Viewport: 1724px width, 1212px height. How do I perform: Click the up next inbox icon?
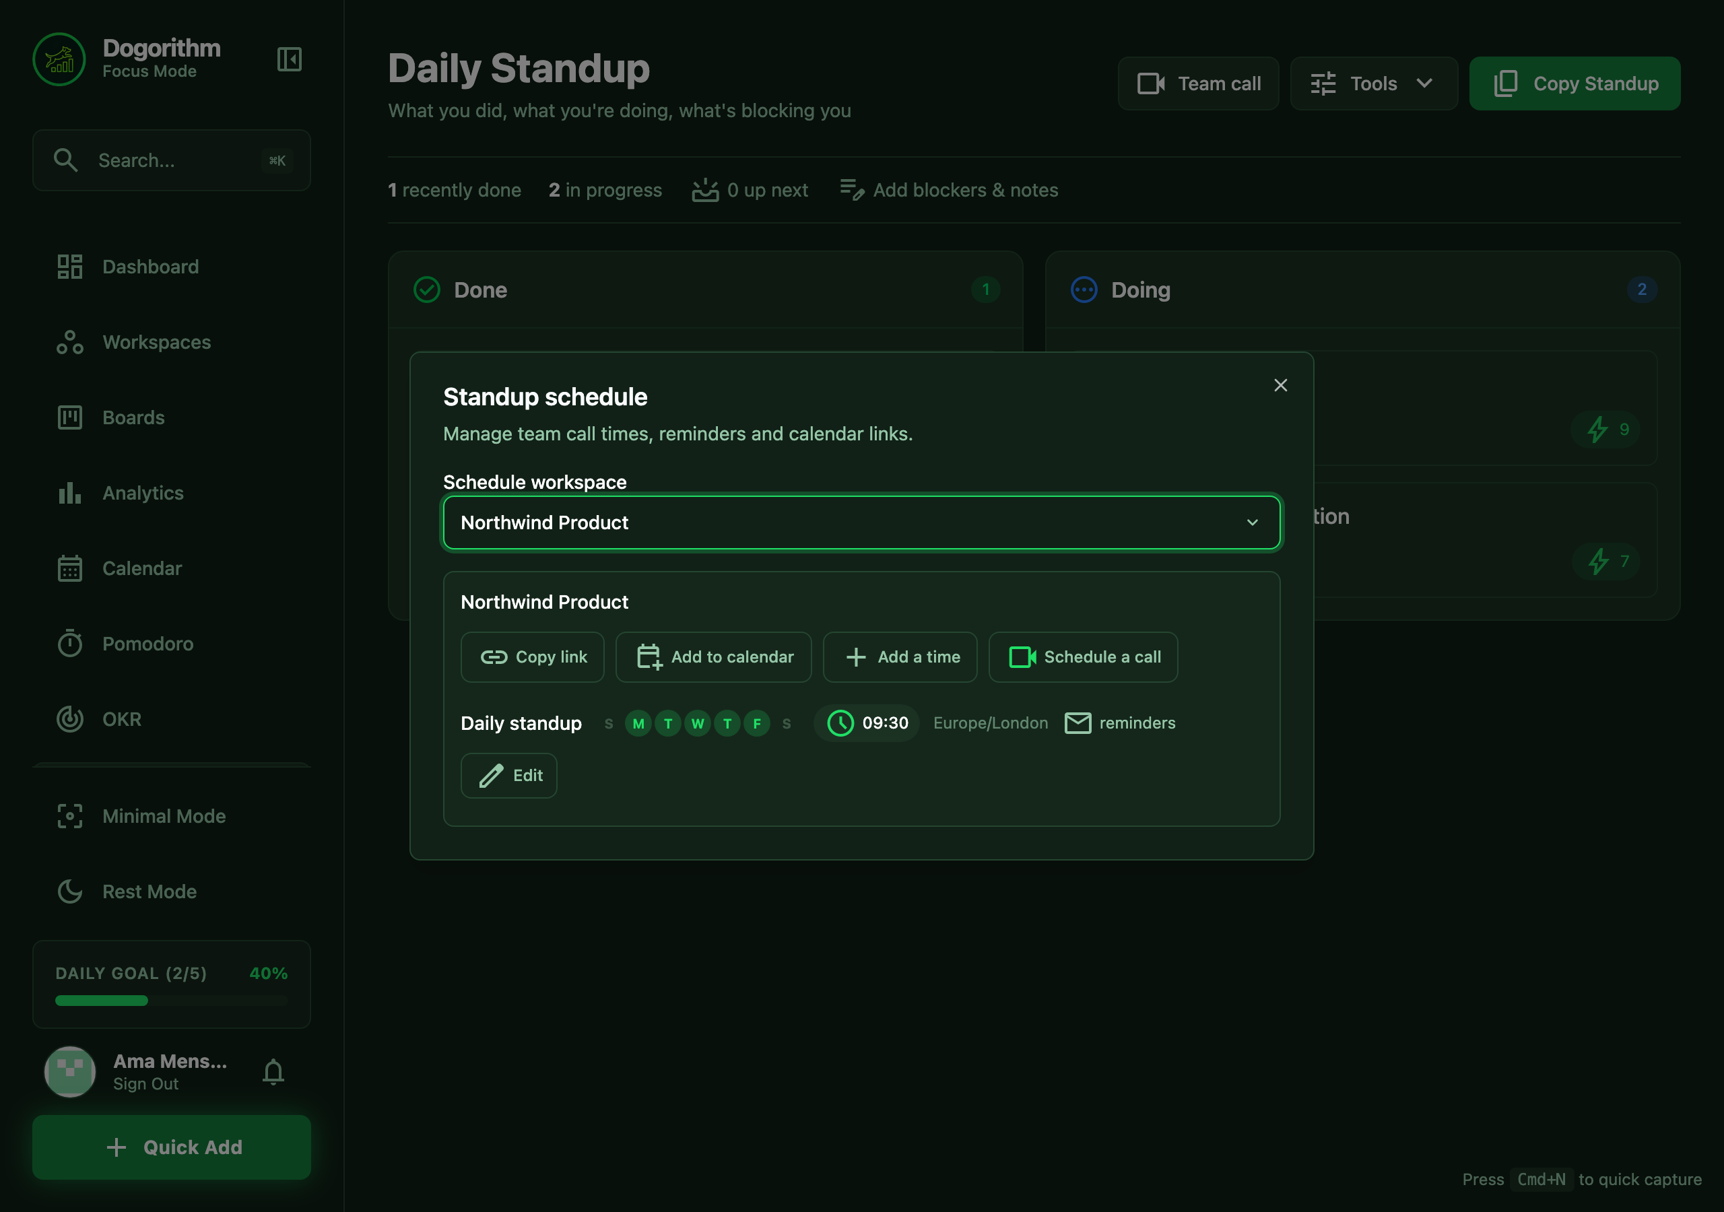click(x=705, y=190)
